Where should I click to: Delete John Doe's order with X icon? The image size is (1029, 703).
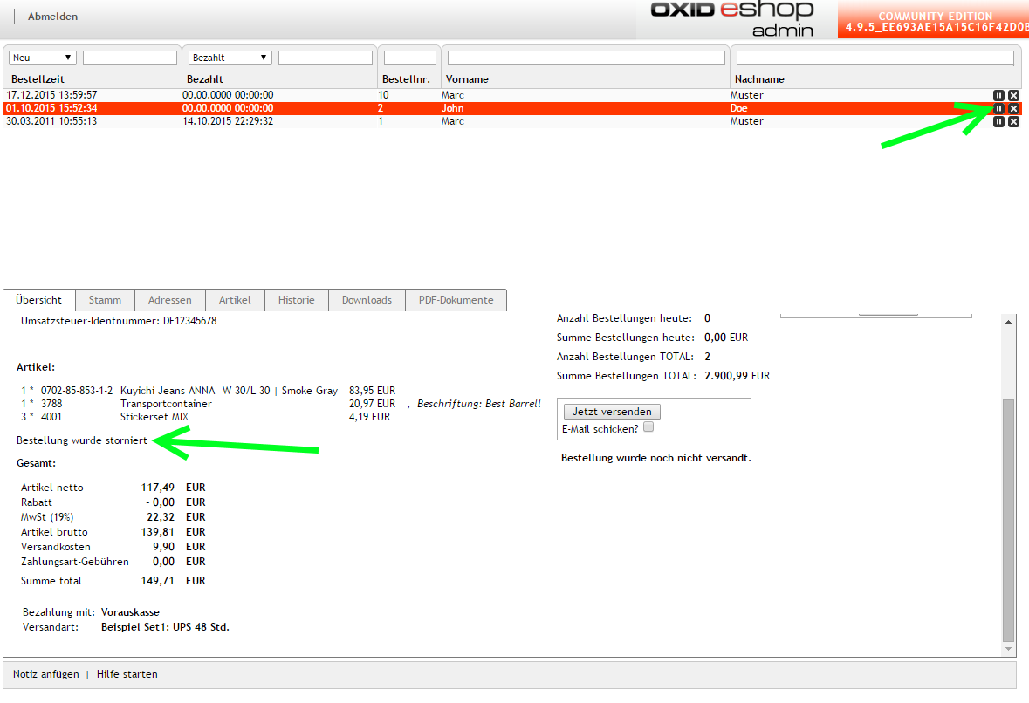(x=1014, y=108)
